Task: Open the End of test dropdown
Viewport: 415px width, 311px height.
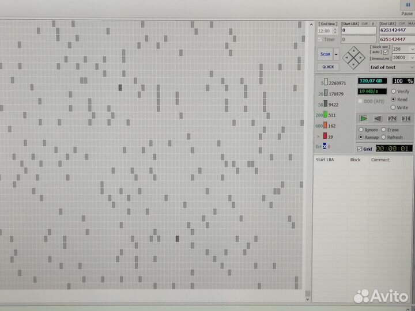Action: tap(412, 67)
